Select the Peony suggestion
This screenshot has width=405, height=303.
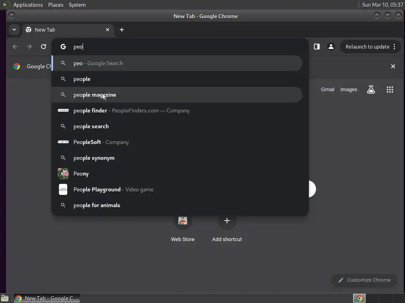177,174
